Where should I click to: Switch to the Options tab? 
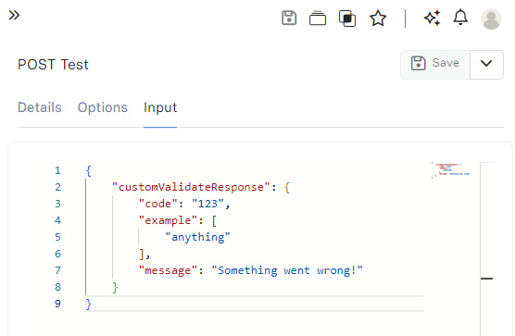coord(103,107)
